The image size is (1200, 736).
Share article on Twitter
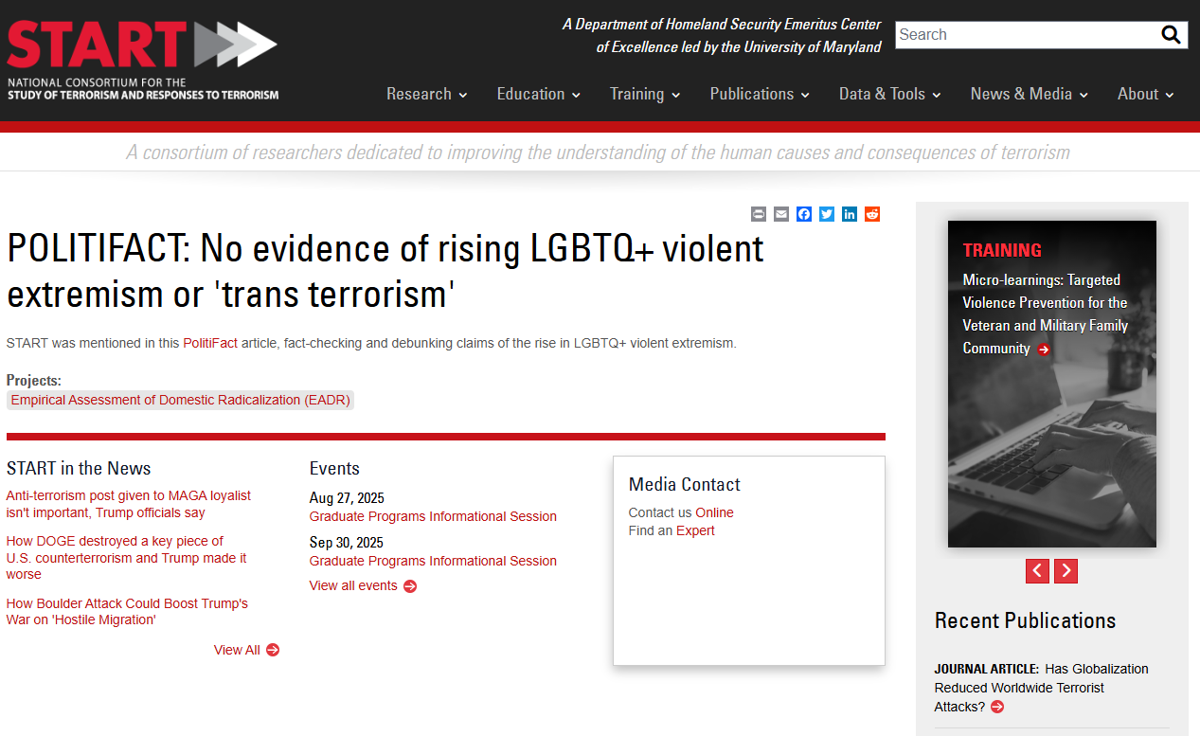pos(827,214)
